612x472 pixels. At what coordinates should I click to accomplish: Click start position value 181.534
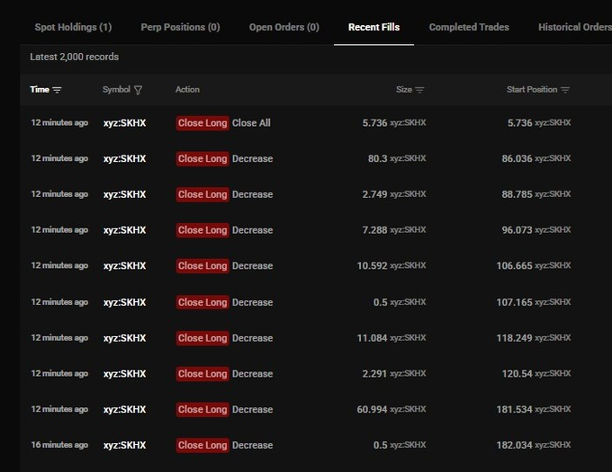point(514,410)
